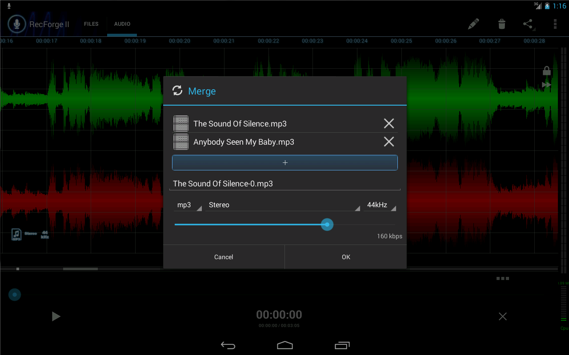Click the RecForge II microphone logo
Image resolution: width=569 pixels, height=355 pixels.
tap(17, 24)
